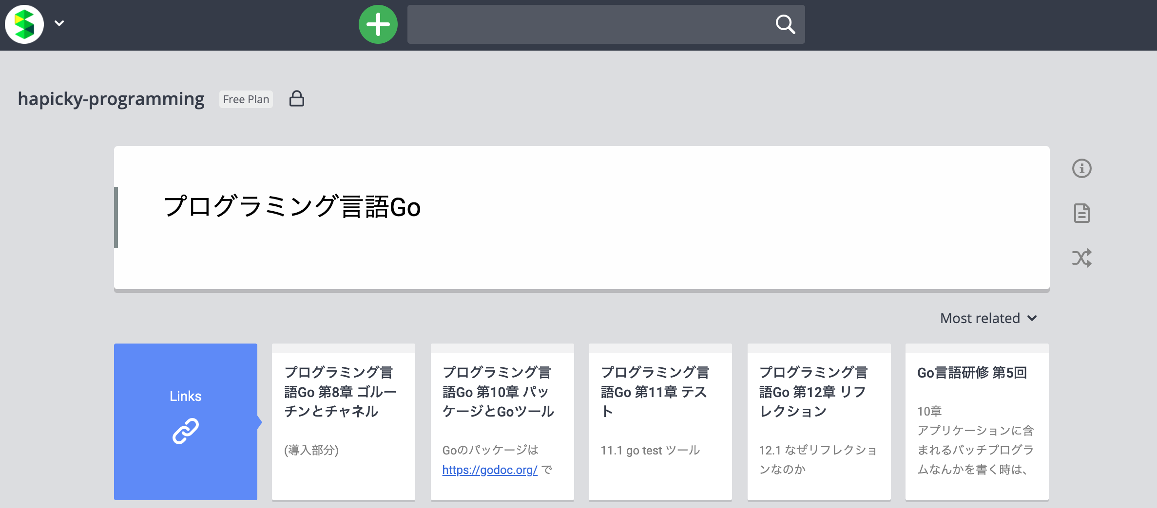Open hapicky-programming project home

(111, 99)
